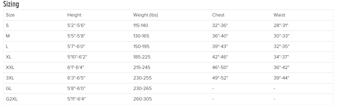Click the M size row label
338x108 pixels.
8,36
